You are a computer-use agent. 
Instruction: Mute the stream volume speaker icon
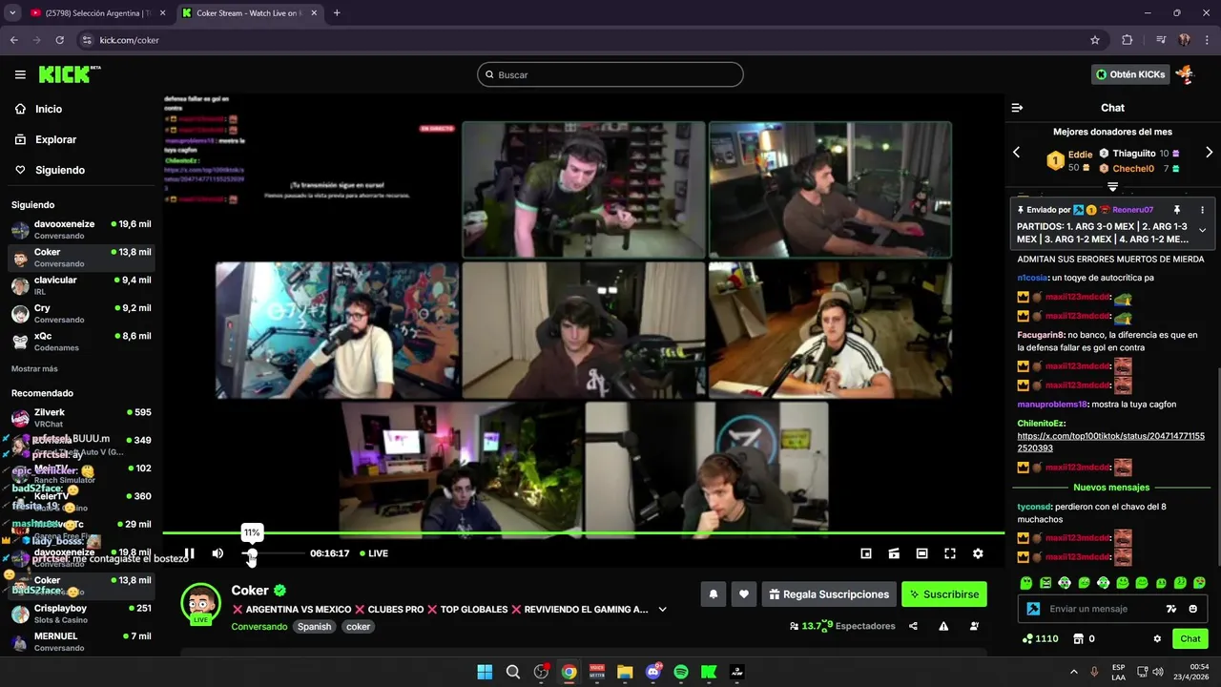(217, 553)
